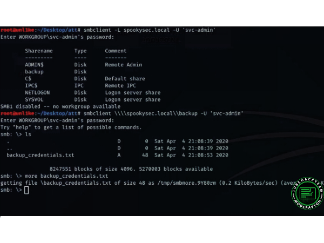Select 'Disk' type in the C$ row
This screenshot has height=243, width=324.
click(x=80, y=79)
